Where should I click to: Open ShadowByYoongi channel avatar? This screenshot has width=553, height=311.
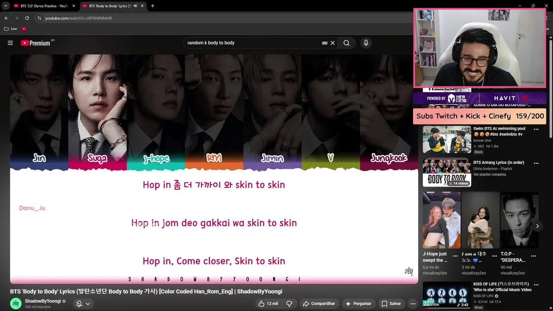point(16,304)
